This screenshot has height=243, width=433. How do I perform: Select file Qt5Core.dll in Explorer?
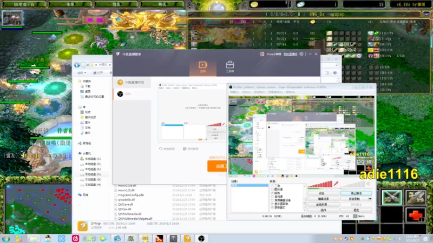124,205
